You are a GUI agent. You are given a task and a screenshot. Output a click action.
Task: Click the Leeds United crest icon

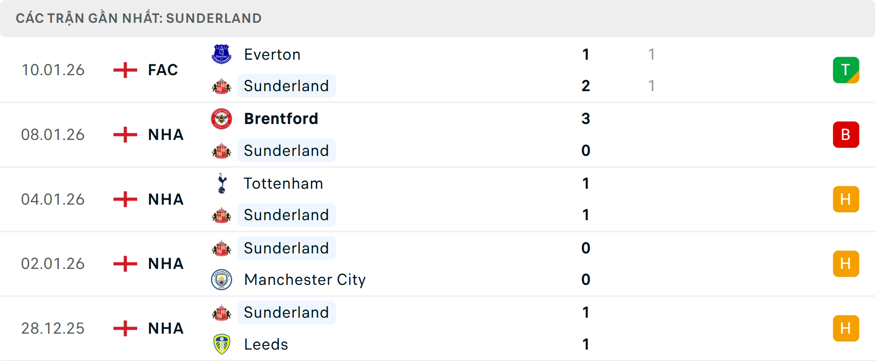tap(221, 344)
